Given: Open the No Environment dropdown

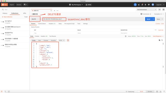Looking at the screenshot, I should (147, 10).
